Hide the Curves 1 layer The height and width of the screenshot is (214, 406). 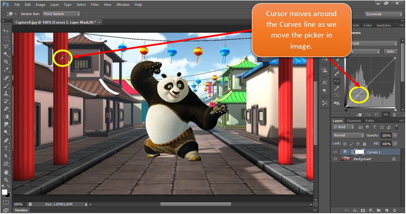[335, 152]
